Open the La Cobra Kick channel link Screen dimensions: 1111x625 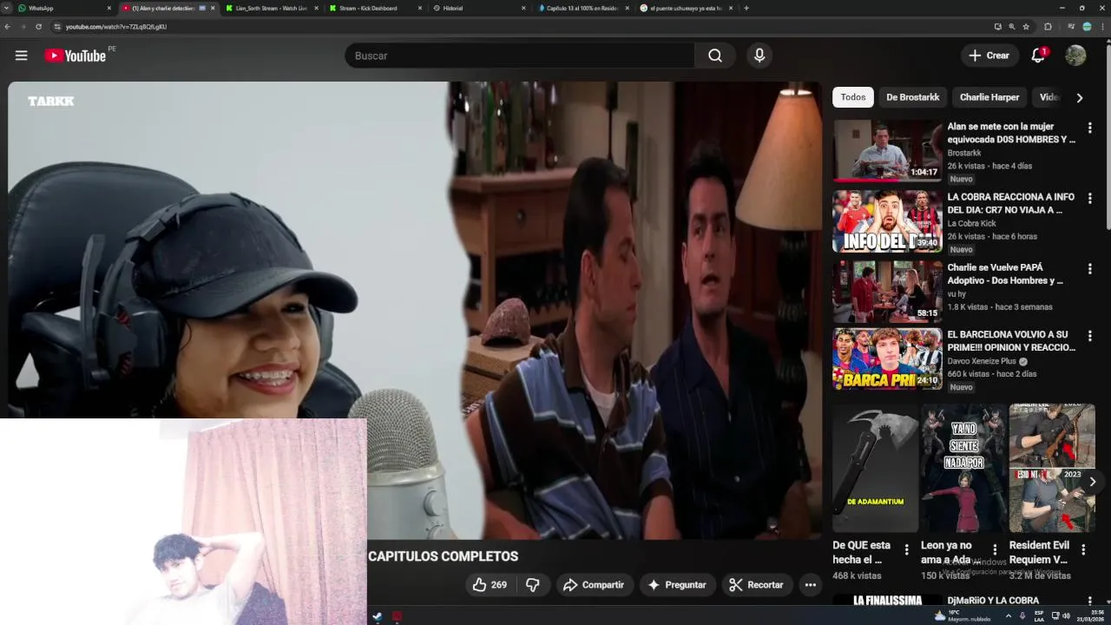pyautogui.click(x=971, y=223)
